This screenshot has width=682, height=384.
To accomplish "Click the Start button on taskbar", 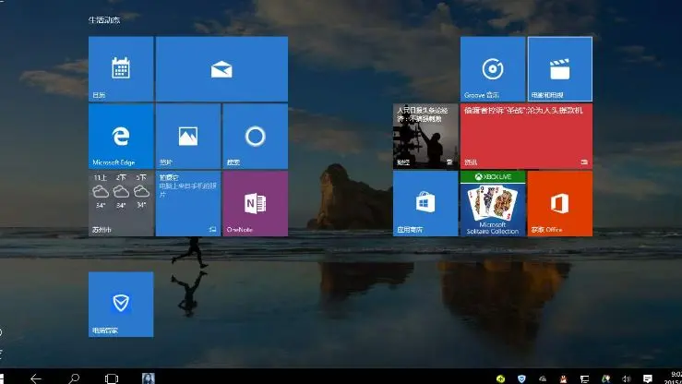I will point(2,378).
